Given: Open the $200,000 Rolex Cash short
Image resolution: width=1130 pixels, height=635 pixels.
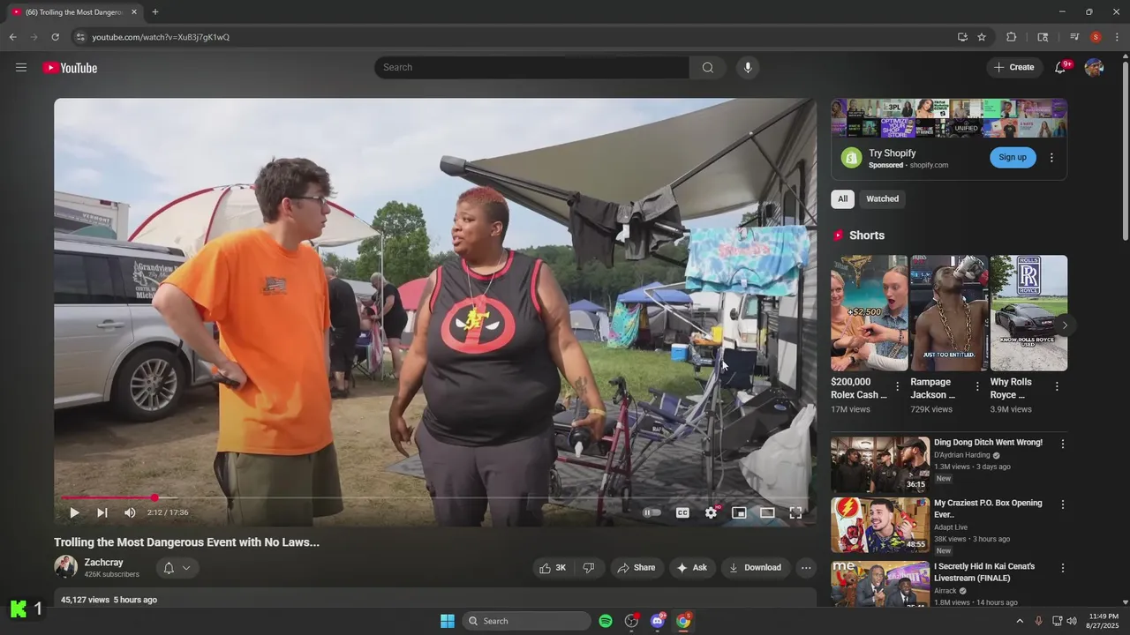Looking at the screenshot, I should click(870, 313).
